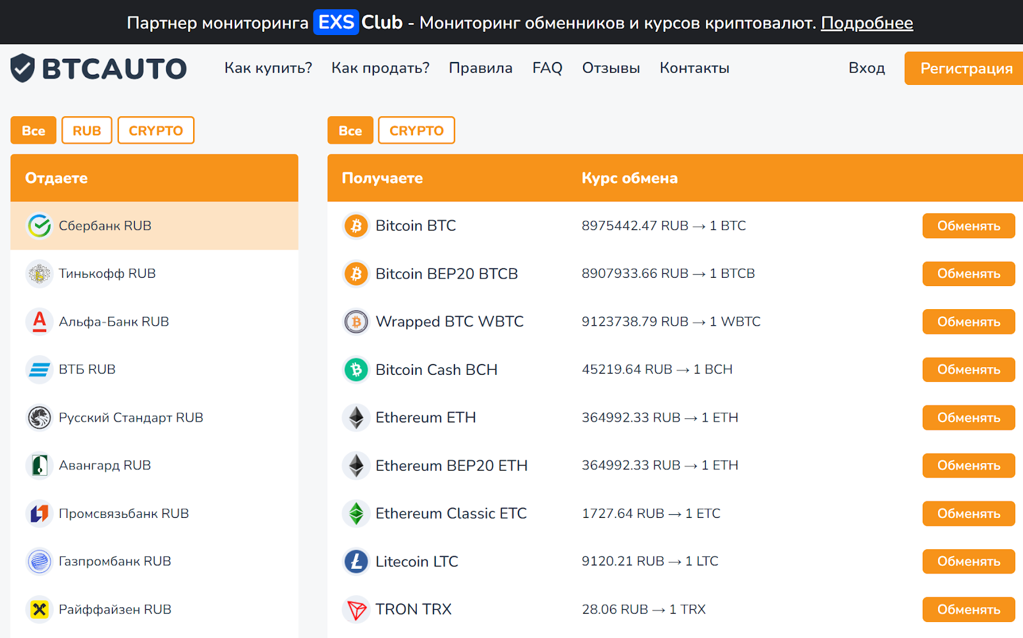Click the Ethereum ETH diamond icon
Viewport: 1023px width, 638px height.
click(x=356, y=418)
